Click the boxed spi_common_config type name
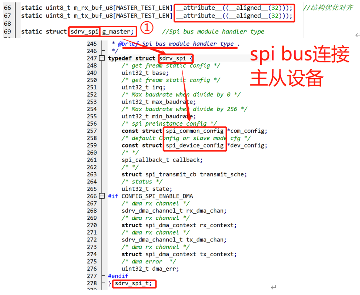Screen dimensions: 360x295 click(x=195, y=131)
